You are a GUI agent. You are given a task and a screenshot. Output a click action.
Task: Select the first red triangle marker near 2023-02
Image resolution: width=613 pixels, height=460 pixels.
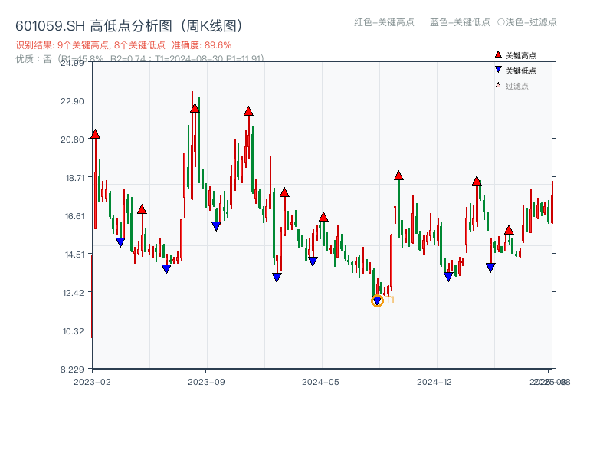pyautogui.click(x=93, y=133)
